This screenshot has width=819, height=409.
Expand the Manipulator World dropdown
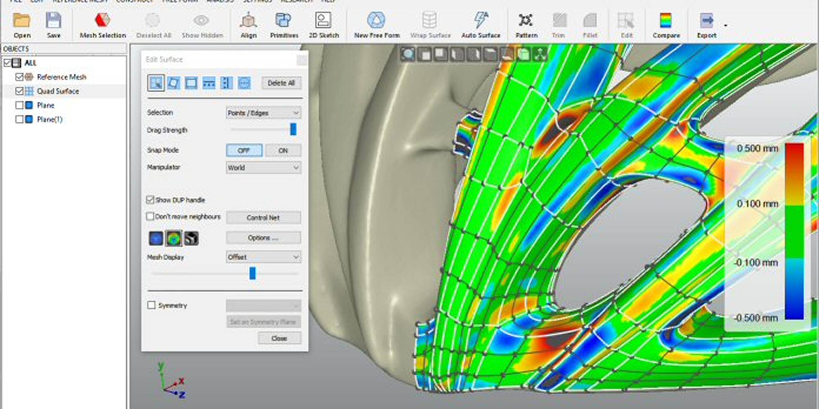pos(263,168)
